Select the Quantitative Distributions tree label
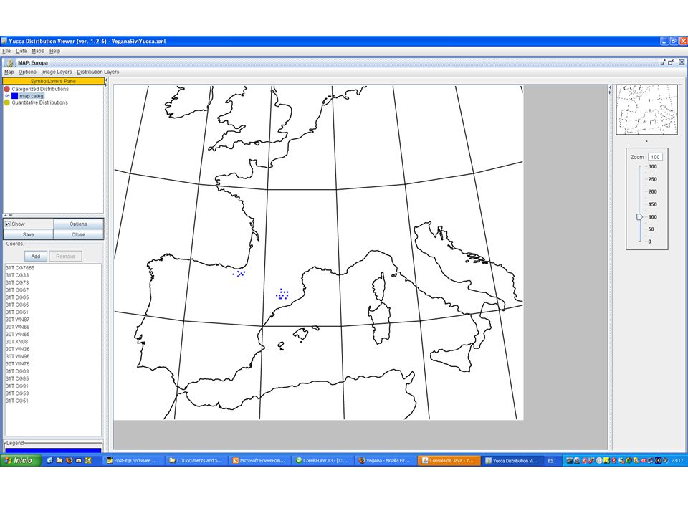The width and height of the screenshot is (688, 516). point(39,102)
